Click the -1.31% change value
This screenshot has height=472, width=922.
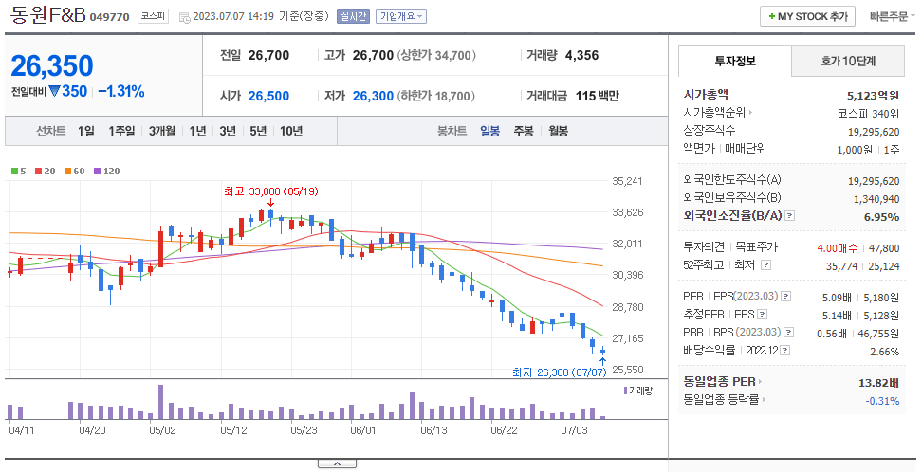tap(121, 91)
